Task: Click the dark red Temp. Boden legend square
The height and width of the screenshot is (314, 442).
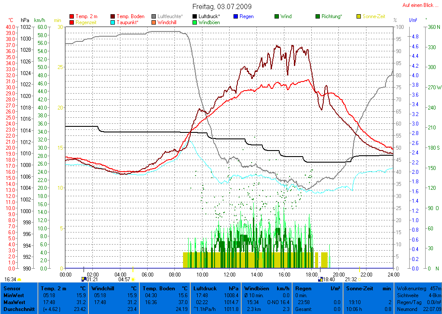Action: click(113, 16)
